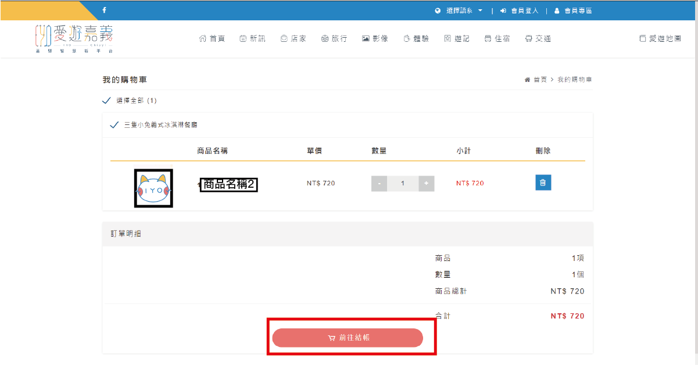
Task: Click the 愛遊嘉義 site logo
Action: tap(74, 39)
